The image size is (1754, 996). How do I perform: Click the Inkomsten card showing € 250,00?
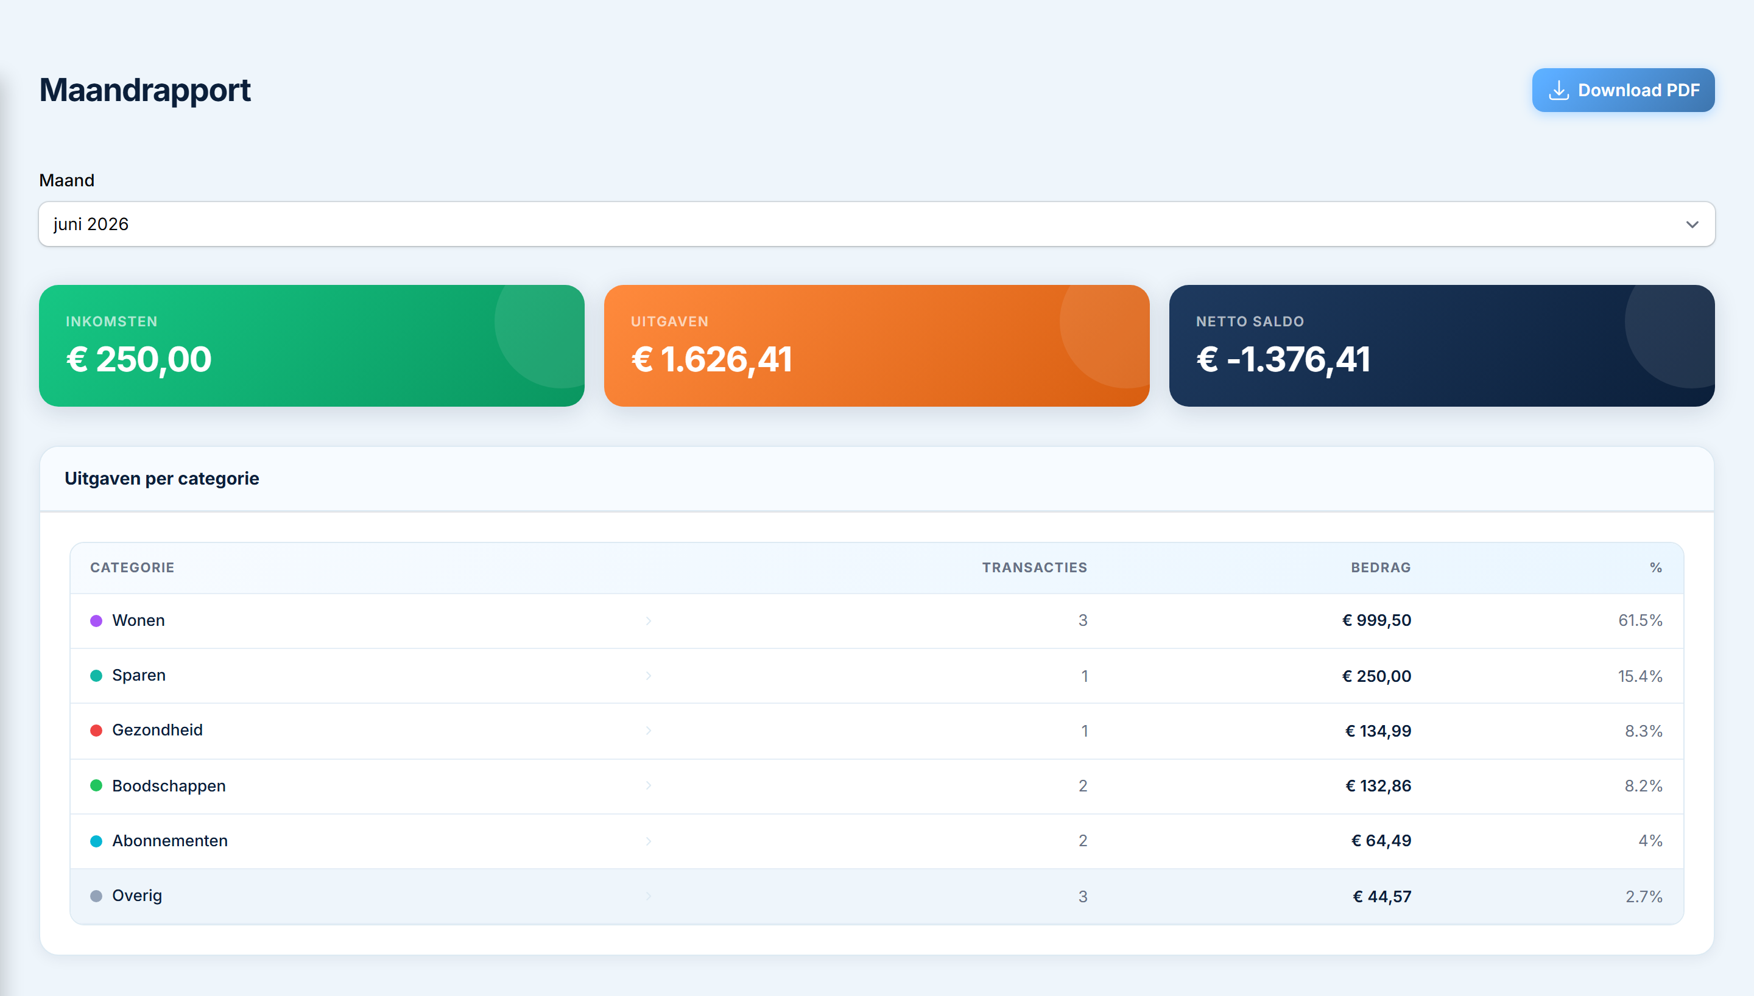[311, 345]
